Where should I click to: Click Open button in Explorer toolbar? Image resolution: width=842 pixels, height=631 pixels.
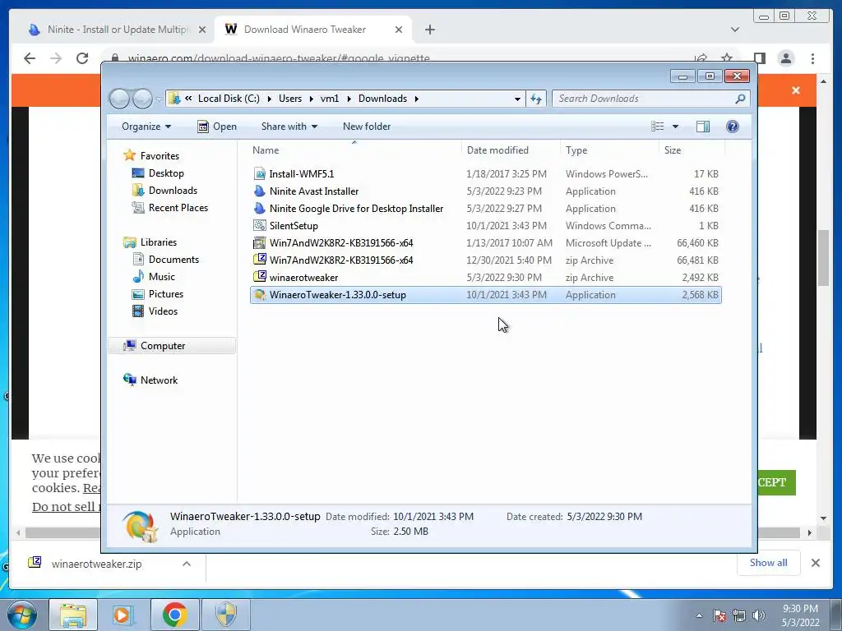(217, 127)
